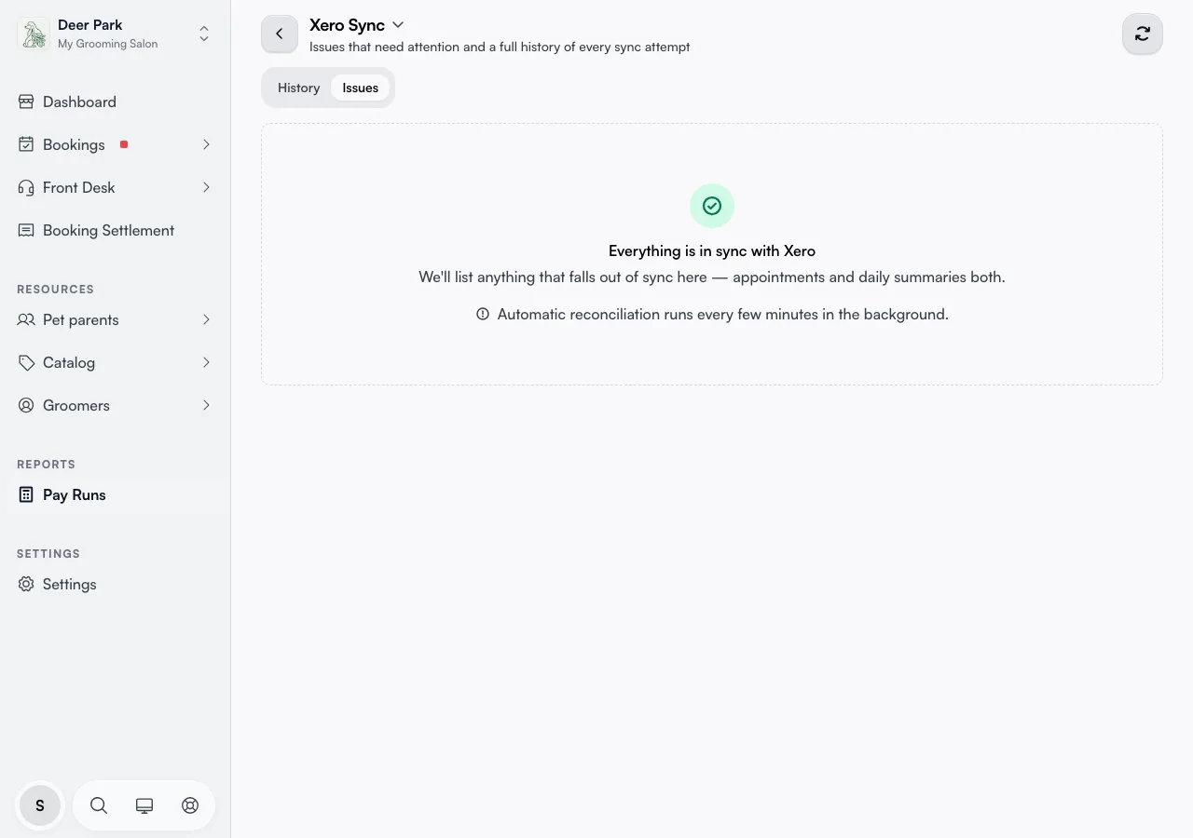The height and width of the screenshot is (838, 1193).
Task: Click the Pet parents people icon
Action: pos(26,319)
